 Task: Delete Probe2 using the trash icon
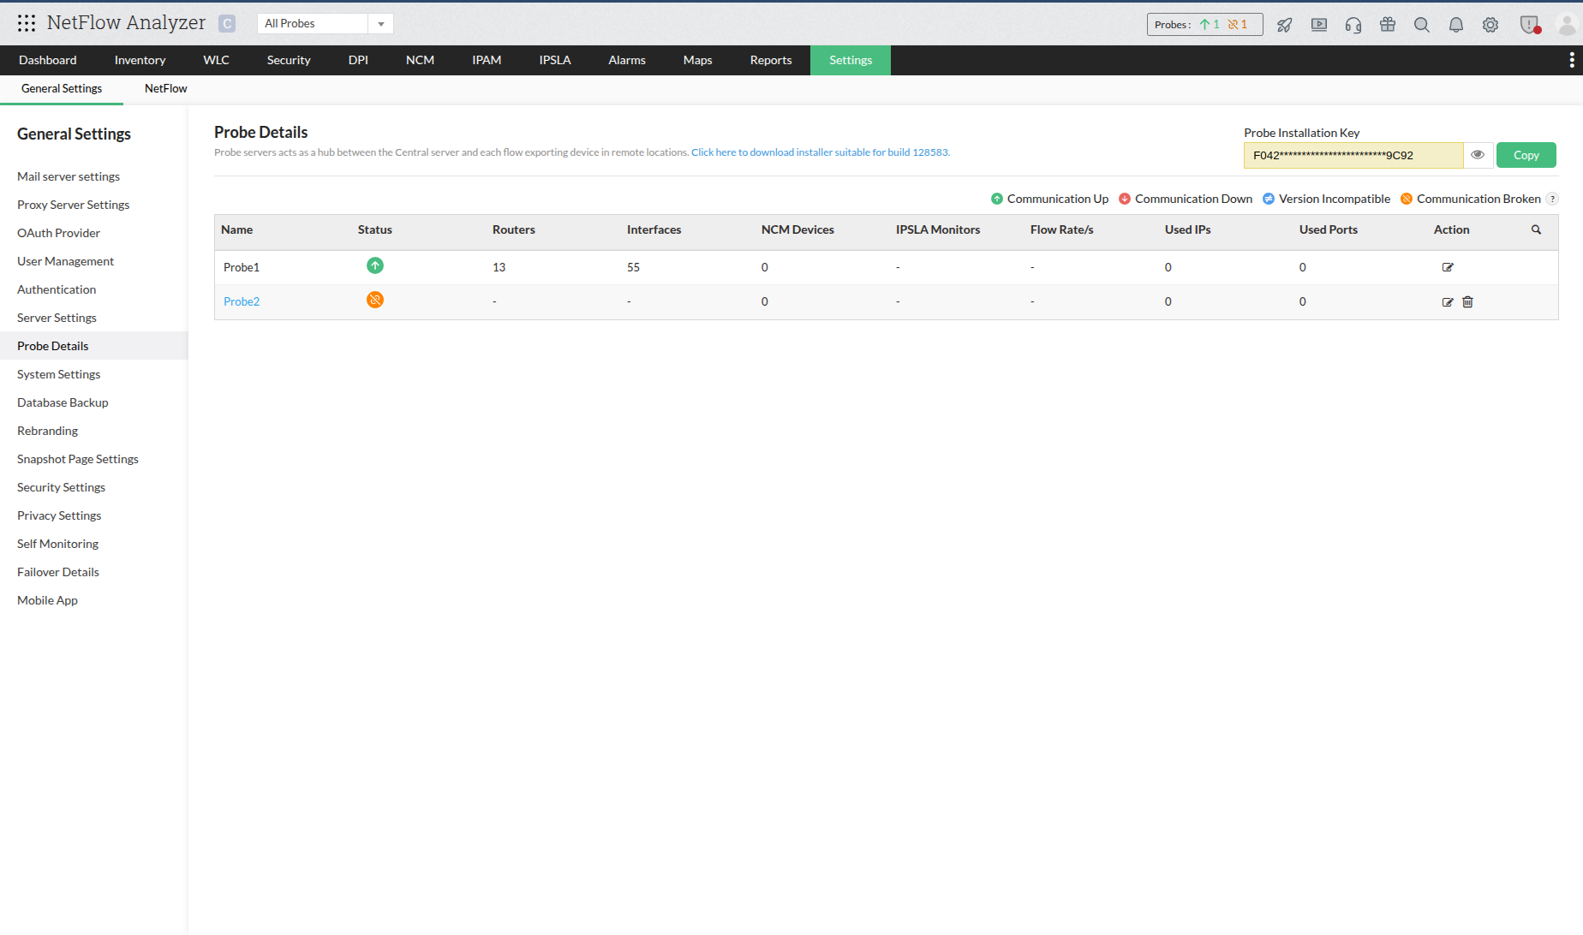1467,301
